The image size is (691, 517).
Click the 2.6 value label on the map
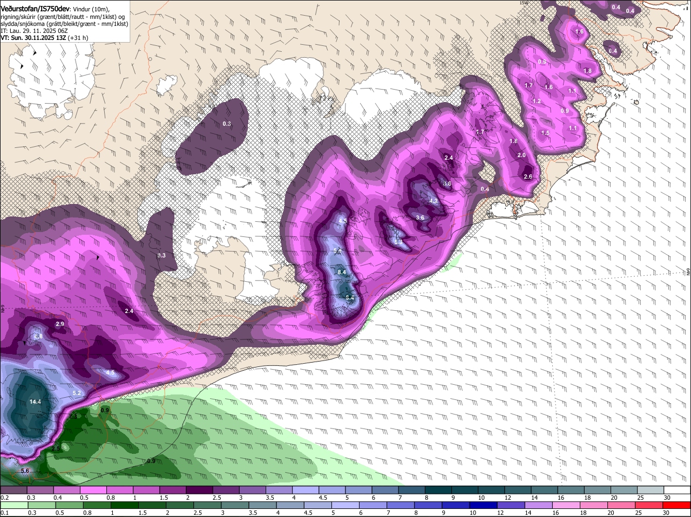(x=528, y=176)
